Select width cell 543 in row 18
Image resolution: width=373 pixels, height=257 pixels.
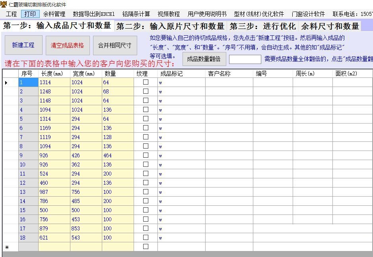tap(86, 238)
